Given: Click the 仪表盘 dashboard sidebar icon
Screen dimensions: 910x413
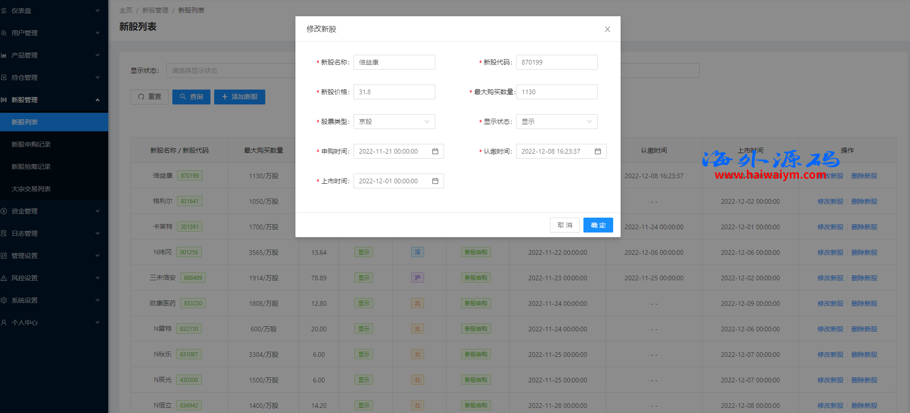Looking at the screenshot, I should [x=4, y=11].
